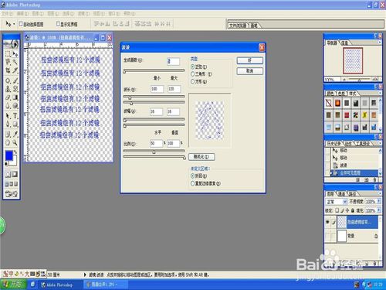Image resolution: width=386 pixels, height=290 pixels.
Task: Select the Gradient tool
Action: pos(15,97)
